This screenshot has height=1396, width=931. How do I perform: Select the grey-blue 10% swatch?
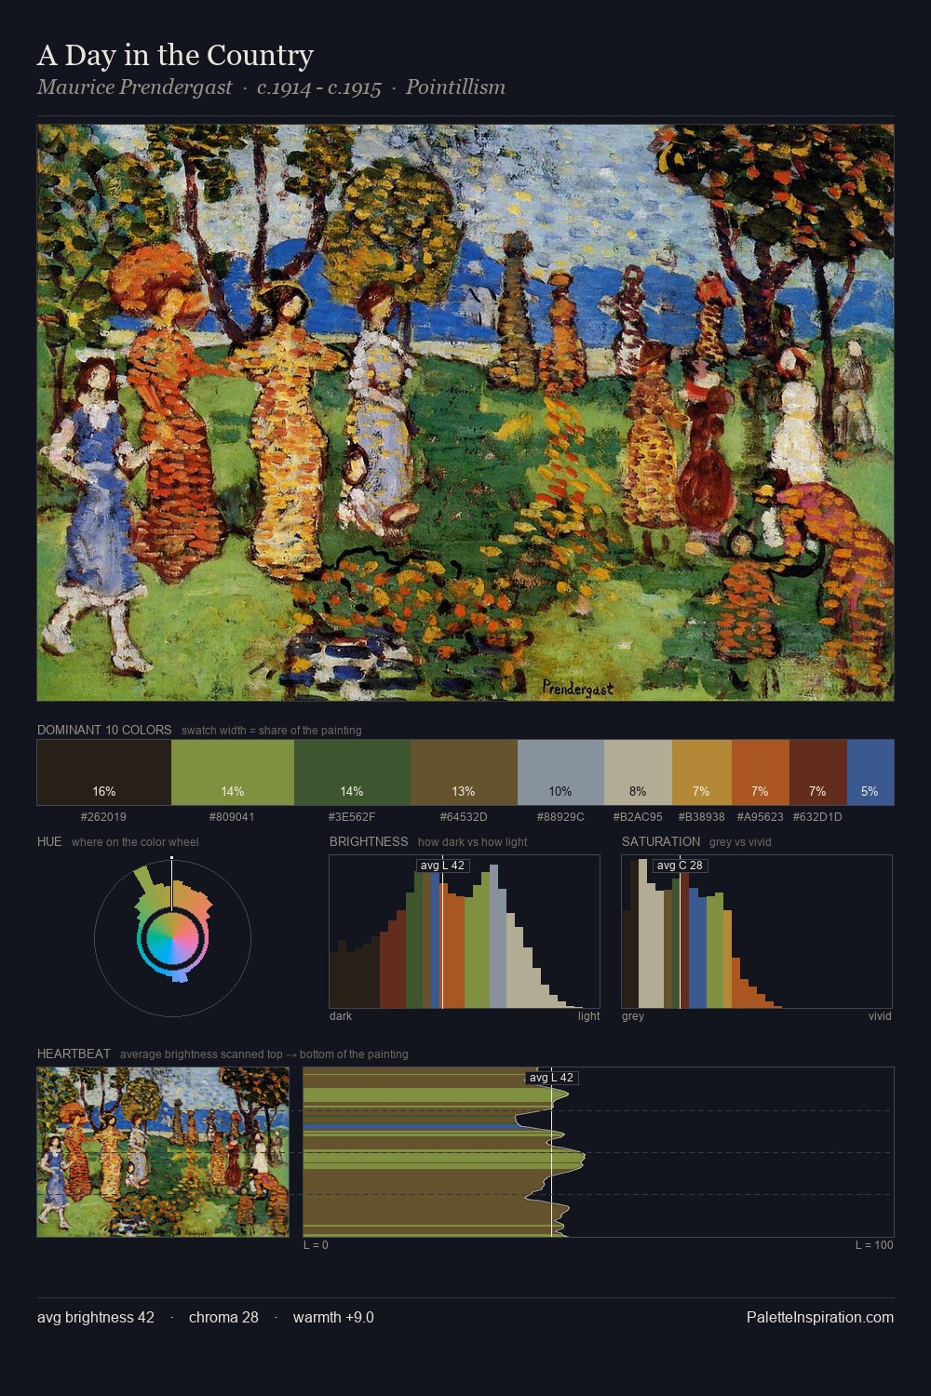[x=560, y=772]
